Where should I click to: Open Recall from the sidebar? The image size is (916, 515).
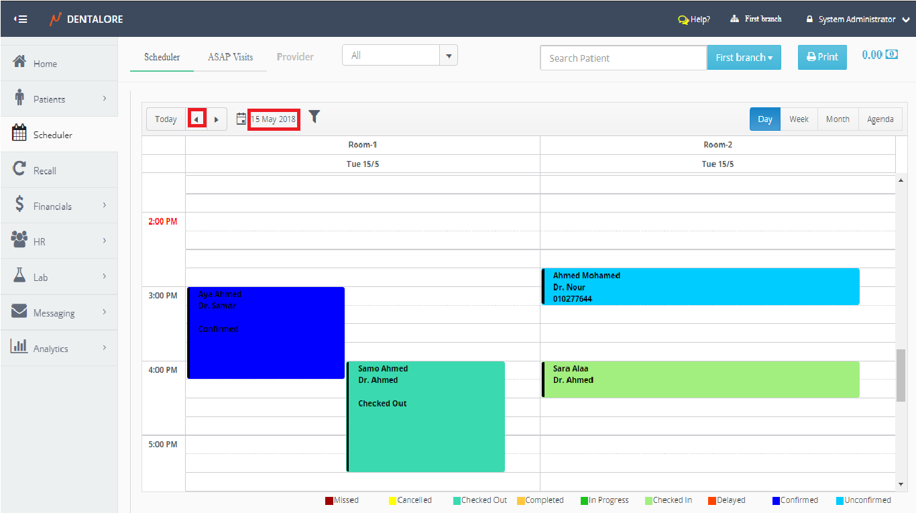(45, 170)
